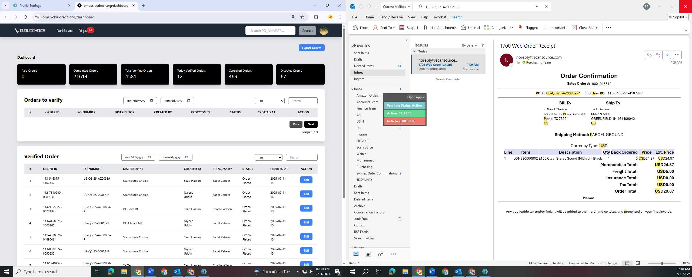Open the 1700 Web Order Receipt result
This screenshot has width=692, height=277.
(448, 64)
